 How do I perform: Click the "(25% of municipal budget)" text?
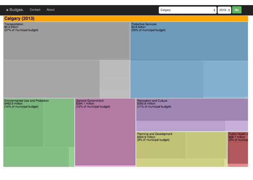tap(149, 30)
